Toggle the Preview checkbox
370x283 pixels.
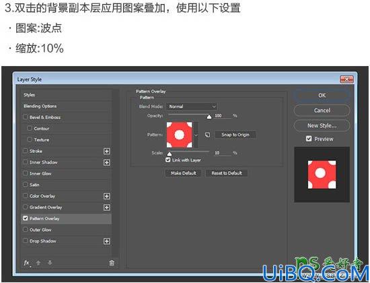coord(309,139)
